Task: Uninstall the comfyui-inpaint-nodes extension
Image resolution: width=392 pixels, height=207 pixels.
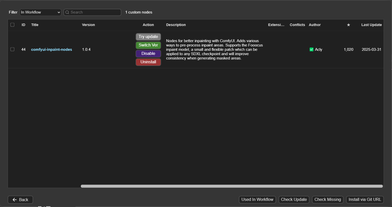Action: tap(148, 62)
